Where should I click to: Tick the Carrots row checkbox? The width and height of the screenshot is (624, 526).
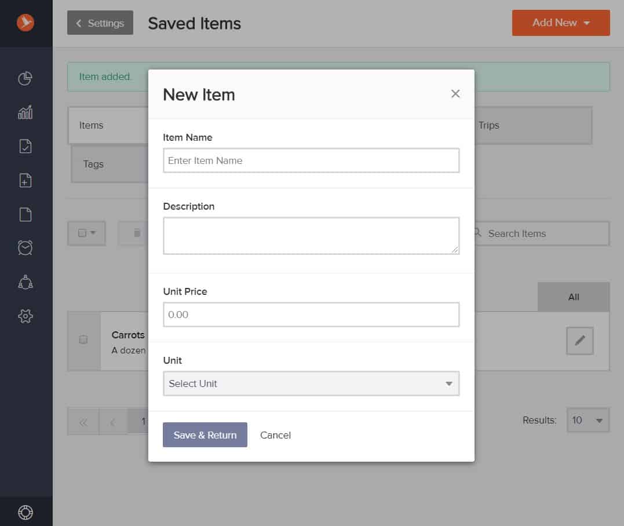coord(83,339)
